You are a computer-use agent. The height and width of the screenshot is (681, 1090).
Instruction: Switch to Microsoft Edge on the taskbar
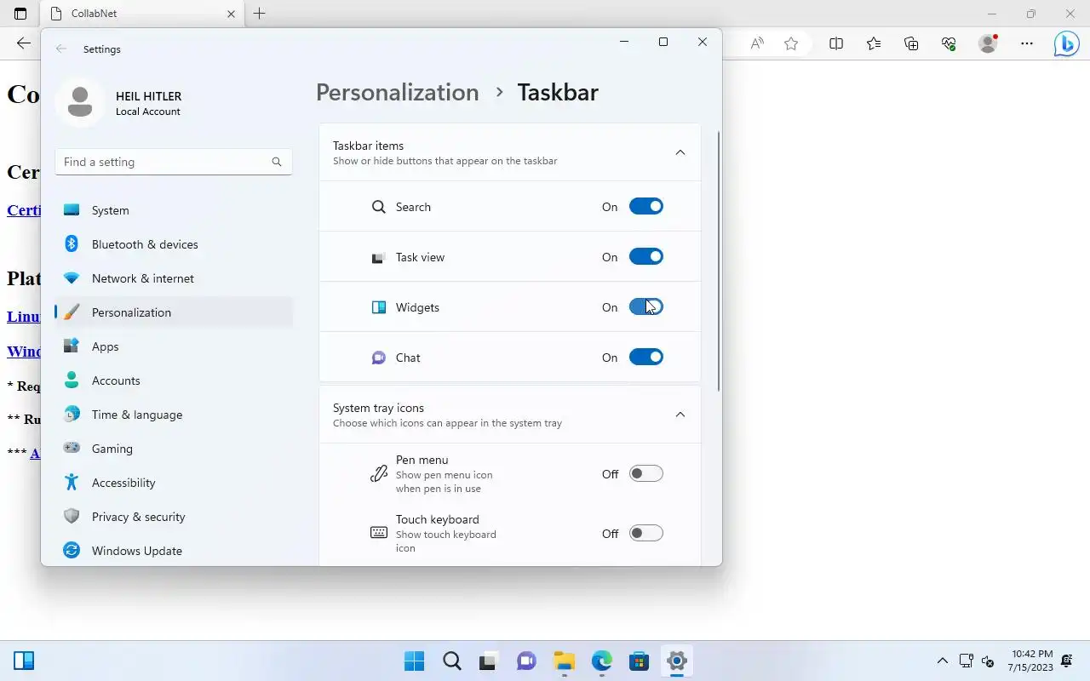coord(602,661)
